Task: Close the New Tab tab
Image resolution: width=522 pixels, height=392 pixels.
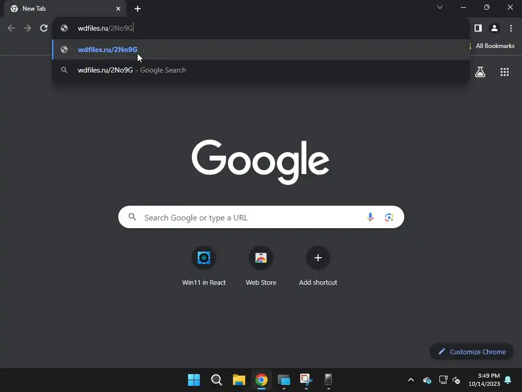Action: pyautogui.click(x=118, y=9)
